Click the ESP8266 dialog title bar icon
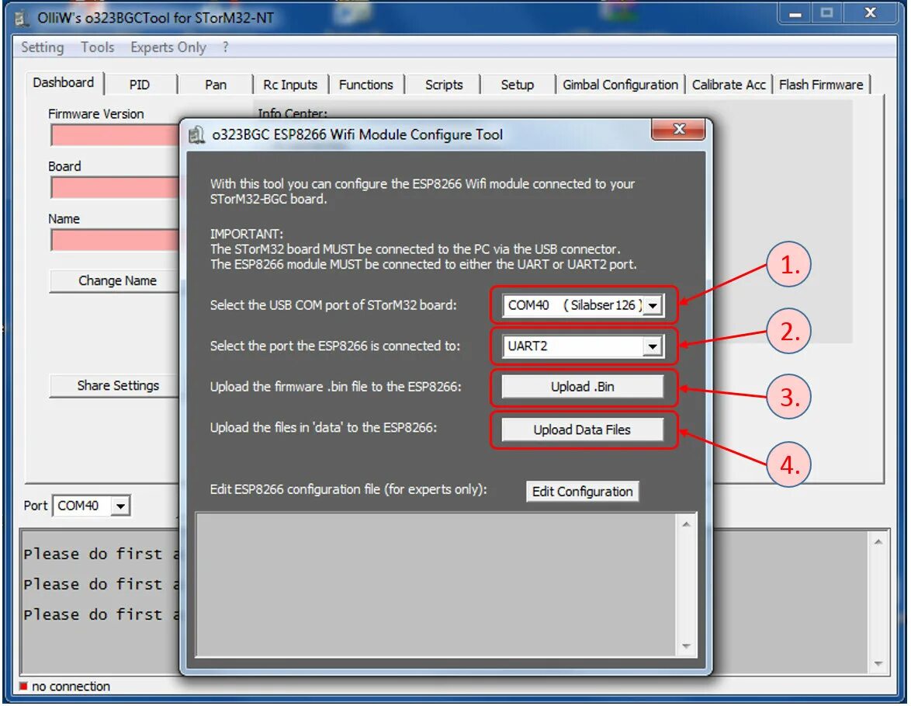 point(196,135)
